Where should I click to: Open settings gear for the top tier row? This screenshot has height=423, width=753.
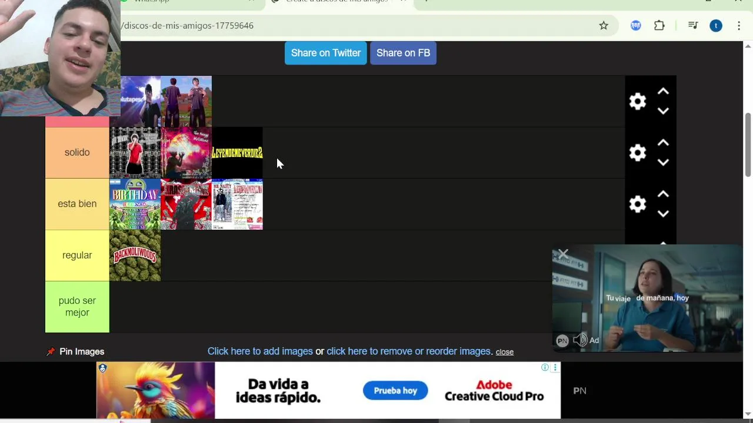click(638, 102)
